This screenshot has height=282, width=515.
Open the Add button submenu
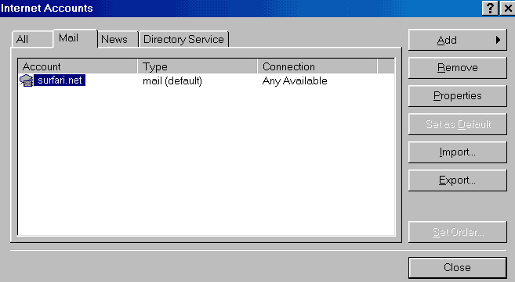458,40
